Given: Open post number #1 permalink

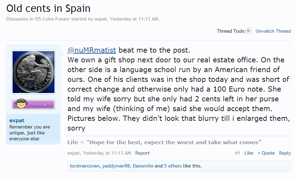Looking at the screenshot, I should coord(237,153).
